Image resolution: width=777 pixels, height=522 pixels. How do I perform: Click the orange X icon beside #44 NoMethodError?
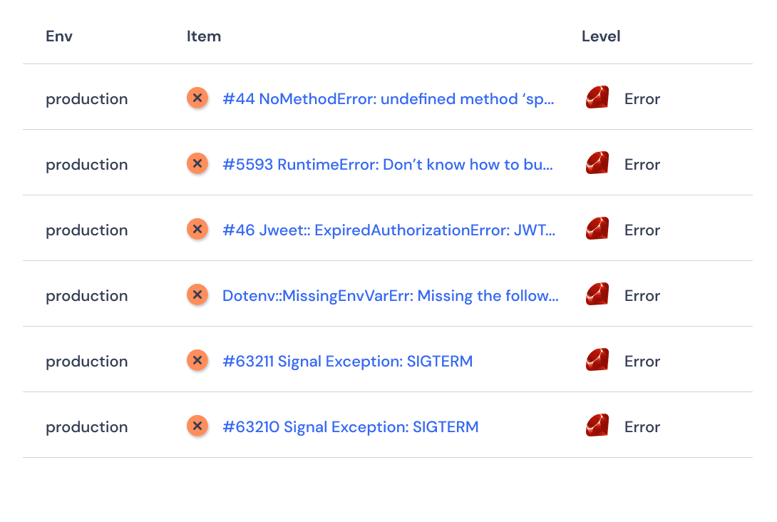pos(197,98)
